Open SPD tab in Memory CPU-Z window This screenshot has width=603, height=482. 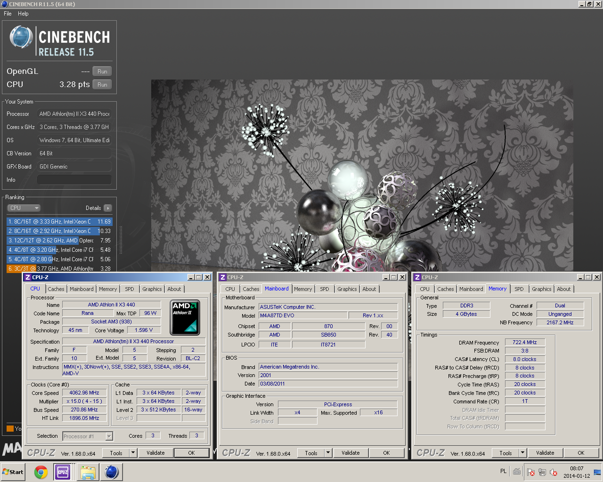pyautogui.click(x=519, y=289)
